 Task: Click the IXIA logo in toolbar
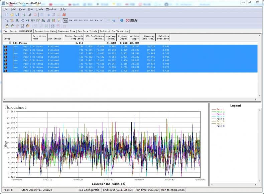131,20
